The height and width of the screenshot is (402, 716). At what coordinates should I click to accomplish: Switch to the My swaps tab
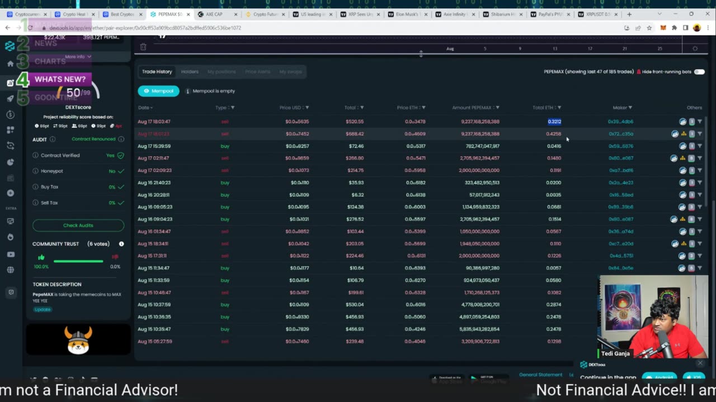290,71
